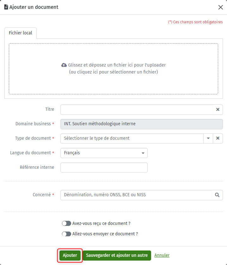The height and width of the screenshot is (265, 227).
Task: Click the Domaine business field
Action: click(142, 124)
